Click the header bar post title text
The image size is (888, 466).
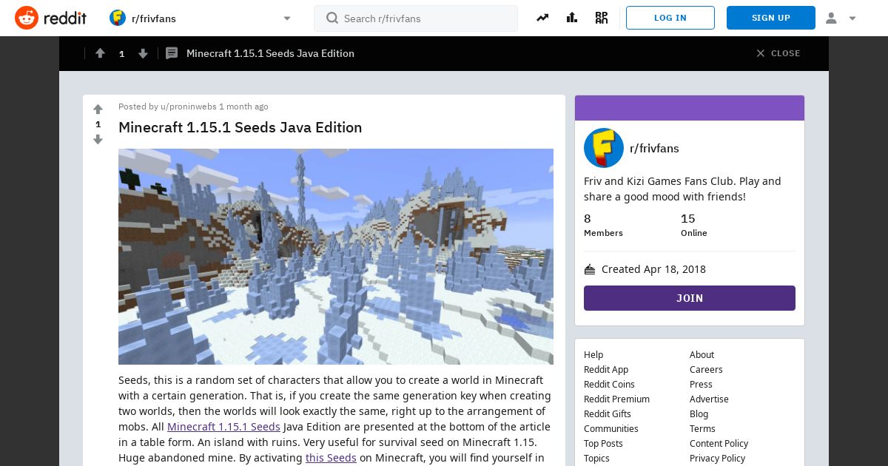pos(270,53)
